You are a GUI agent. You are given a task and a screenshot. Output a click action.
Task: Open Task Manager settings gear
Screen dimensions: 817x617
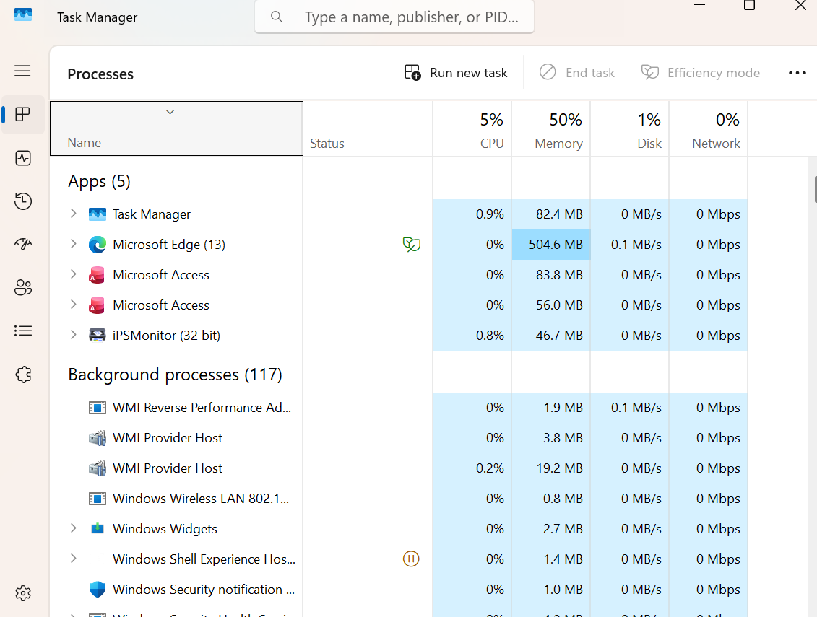(23, 593)
